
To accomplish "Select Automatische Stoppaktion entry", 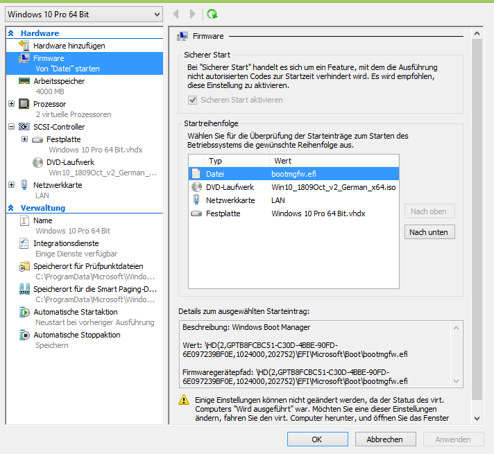I will (x=77, y=335).
